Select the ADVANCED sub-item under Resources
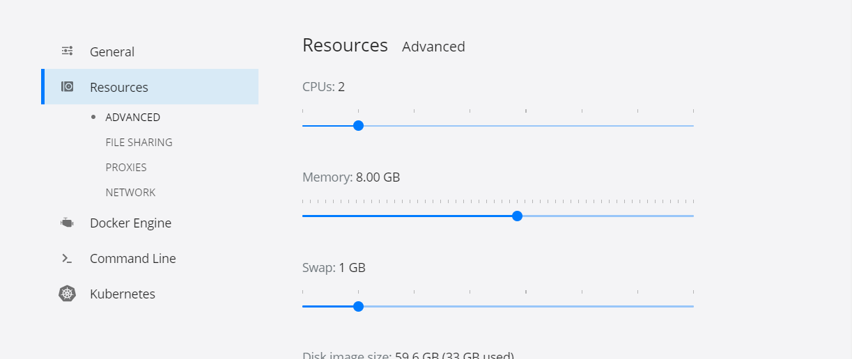 133,118
